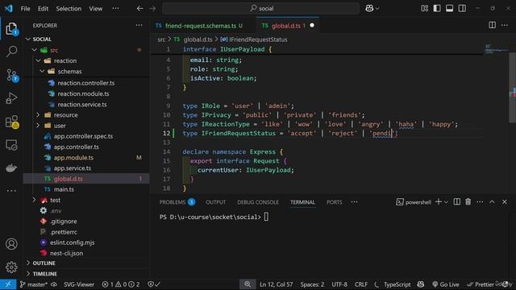
Task: Open Copilot status in status bar
Action: [421, 284]
